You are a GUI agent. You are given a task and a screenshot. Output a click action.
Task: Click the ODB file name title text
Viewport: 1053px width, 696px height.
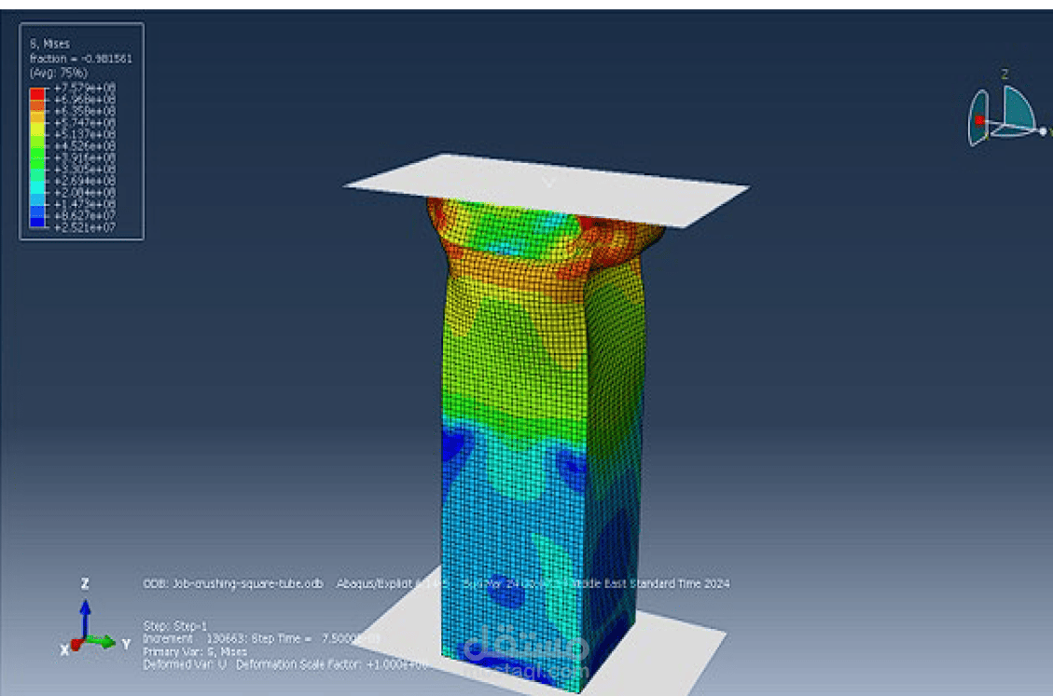coord(233,584)
